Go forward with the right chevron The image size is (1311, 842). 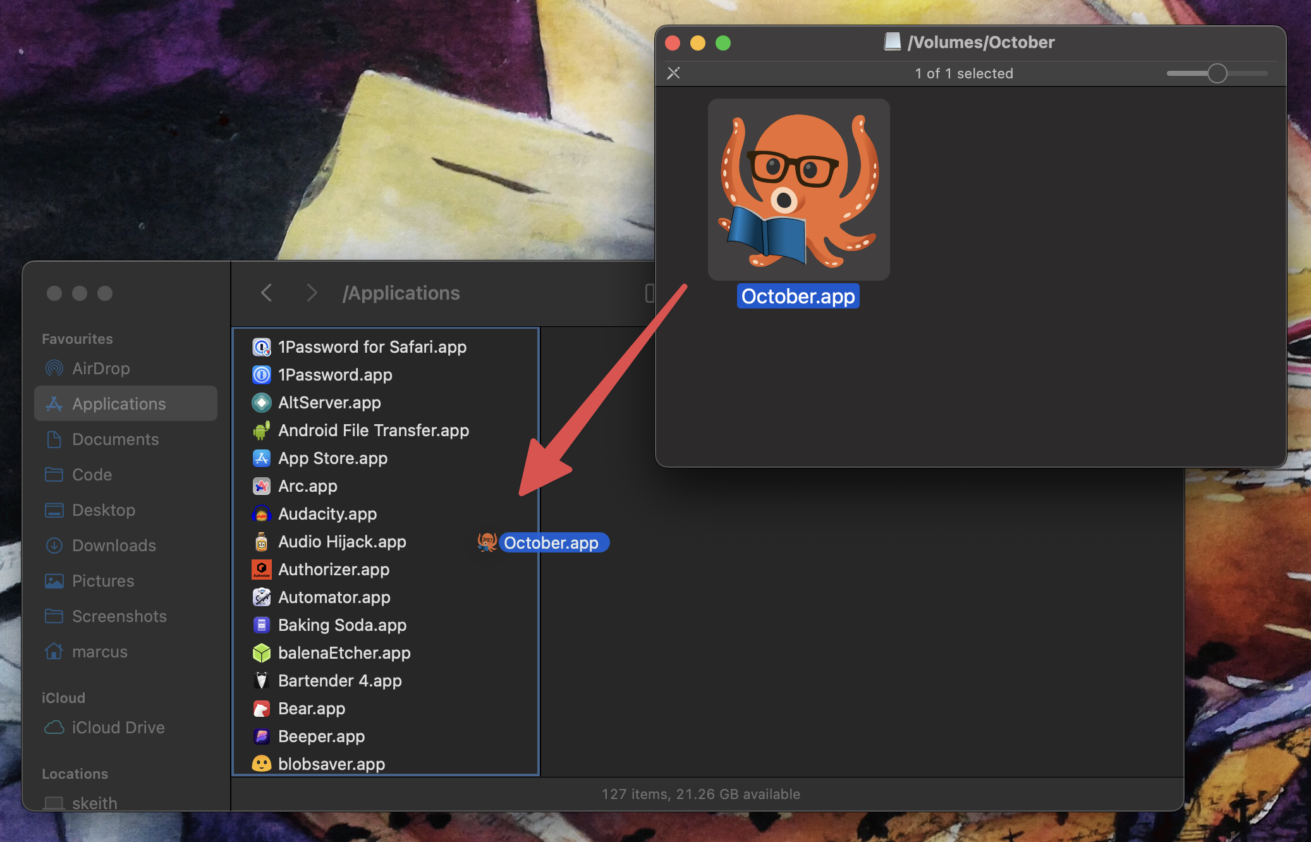(x=311, y=293)
